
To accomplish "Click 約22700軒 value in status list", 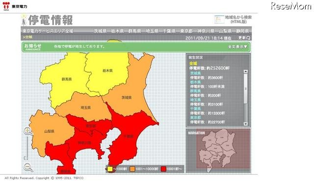I will click(x=216, y=122).
